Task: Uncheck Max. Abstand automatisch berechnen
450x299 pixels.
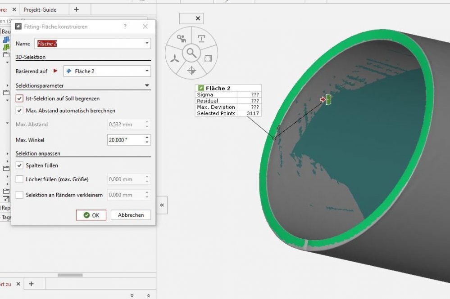Action: pos(19,111)
